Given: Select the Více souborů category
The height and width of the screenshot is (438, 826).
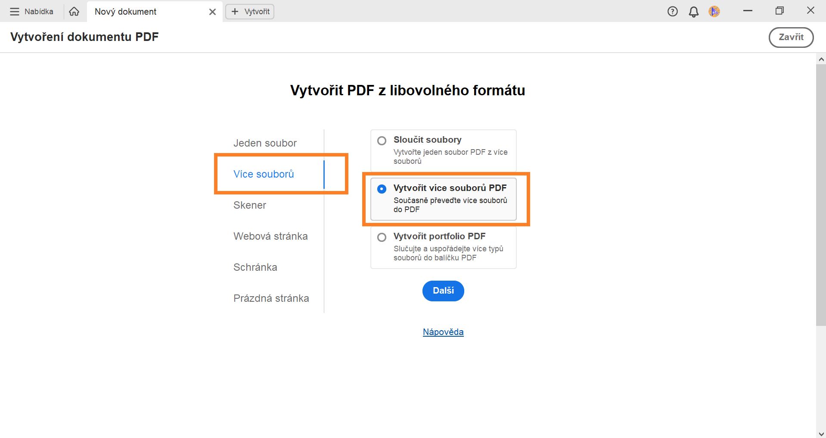Looking at the screenshot, I should pos(264,174).
